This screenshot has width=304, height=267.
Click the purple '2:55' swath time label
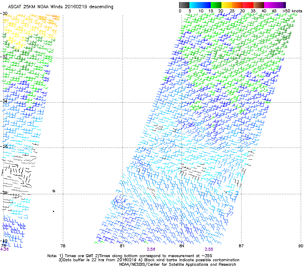209,249
